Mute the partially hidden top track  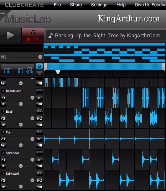(39, 83)
